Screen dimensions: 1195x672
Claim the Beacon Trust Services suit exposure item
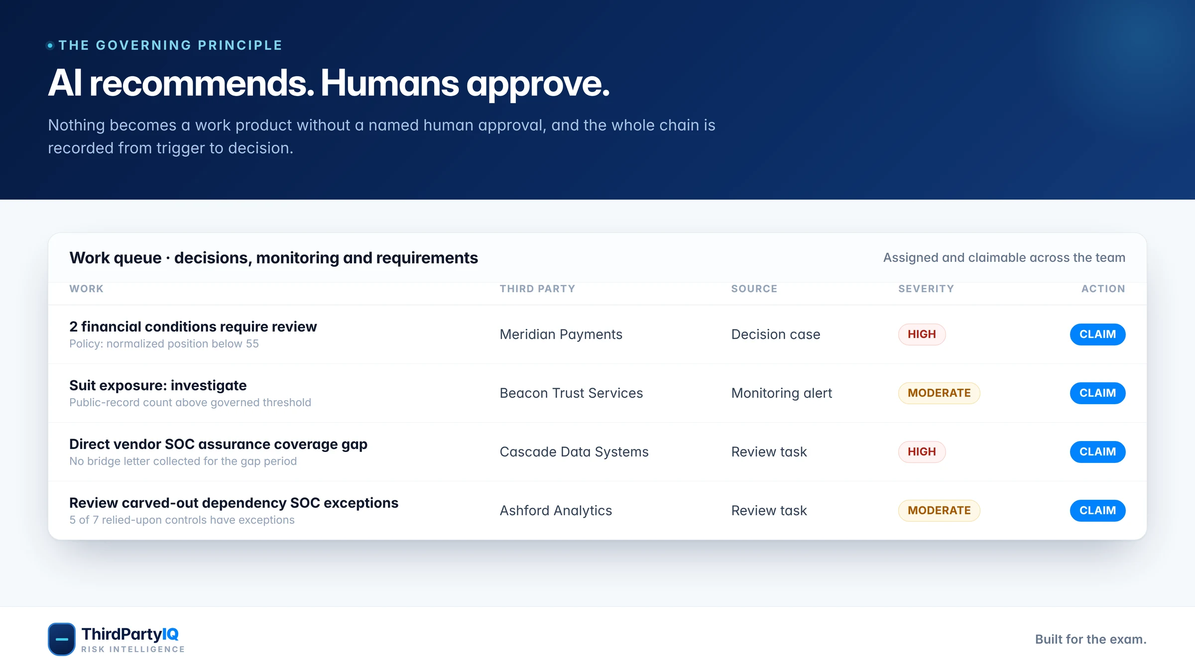(1097, 393)
